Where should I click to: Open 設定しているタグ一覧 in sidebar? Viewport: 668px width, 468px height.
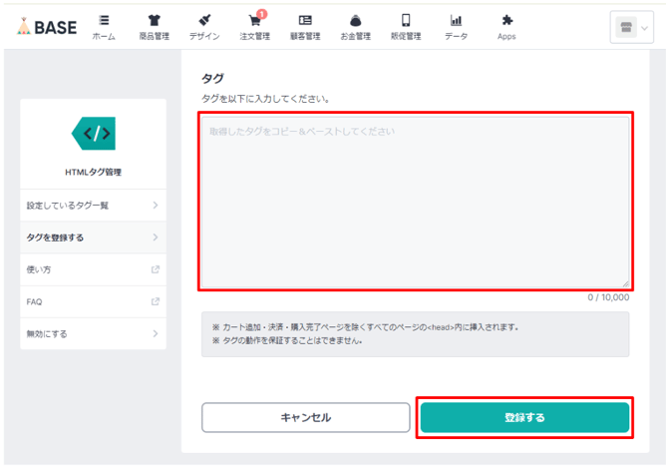pyautogui.click(x=93, y=206)
